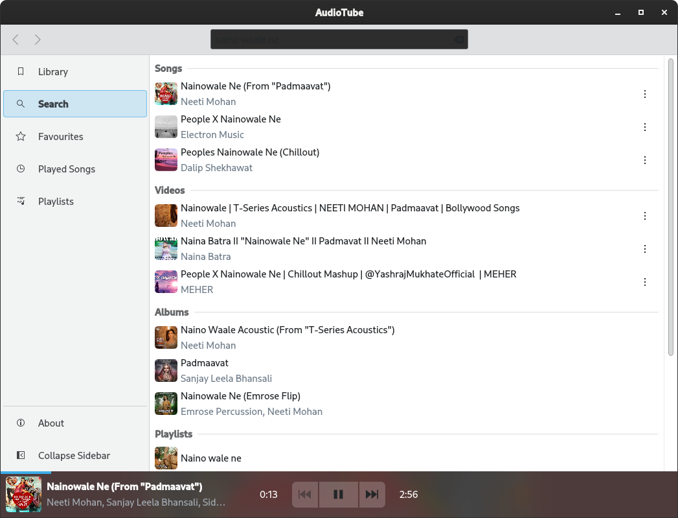
Task: Click the artist link Dalip Shekhawat
Action: pyautogui.click(x=216, y=167)
